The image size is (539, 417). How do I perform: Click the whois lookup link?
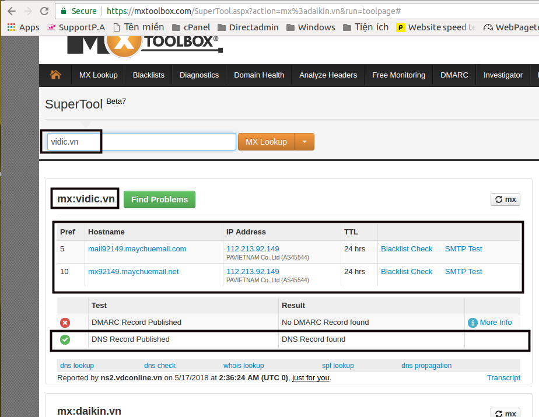click(x=244, y=366)
